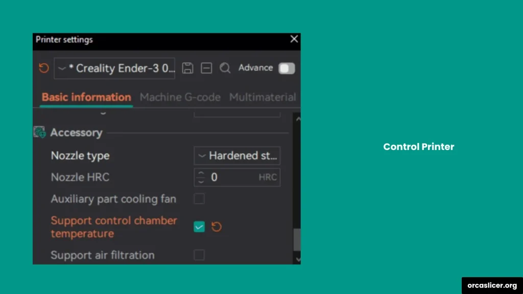The height and width of the screenshot is (294, 523).
Task: Click the orcaslicer.org link
Action: [492, 286]
